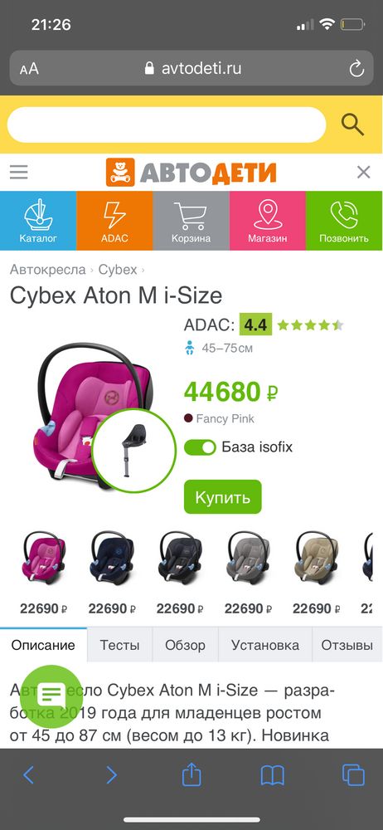
Task: Focus the site search input field
Action: point(166,124)
